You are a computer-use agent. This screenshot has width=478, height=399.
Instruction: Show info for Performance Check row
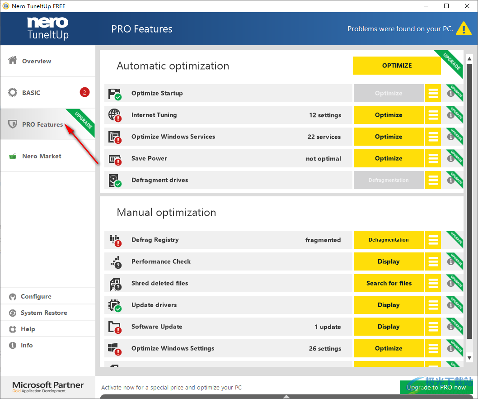450,261
